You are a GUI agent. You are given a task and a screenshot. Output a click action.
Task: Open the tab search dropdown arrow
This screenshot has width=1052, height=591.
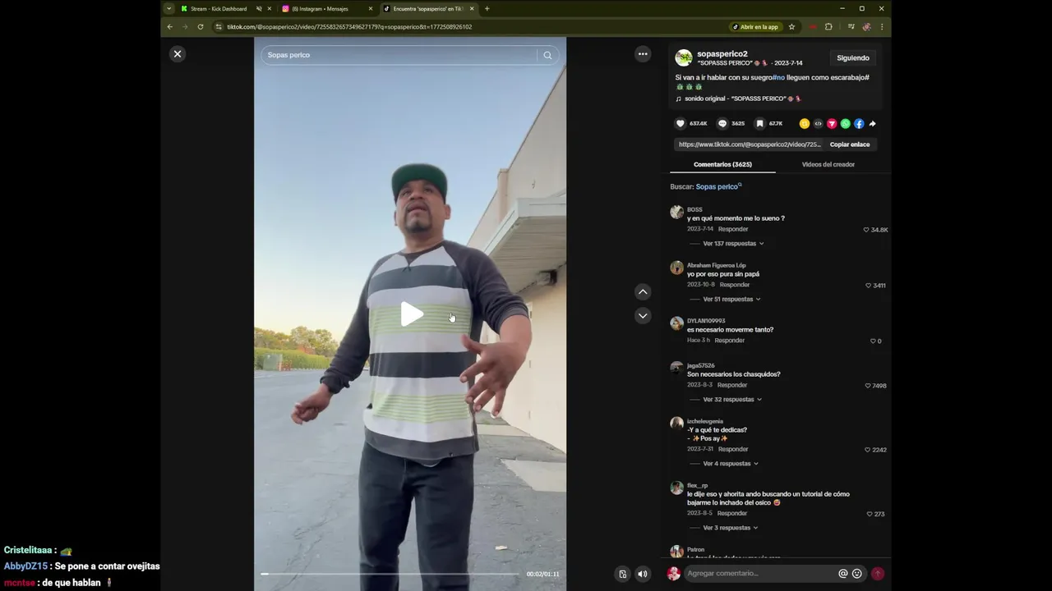169,9
